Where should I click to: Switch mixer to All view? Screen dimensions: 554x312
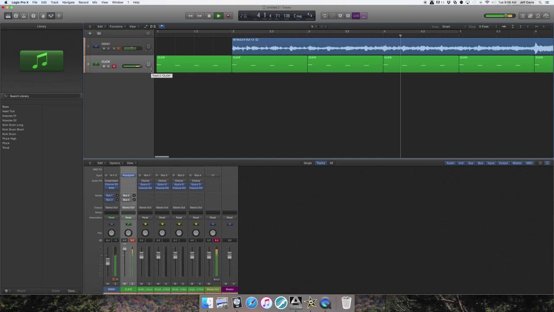(x=332, y=163)
